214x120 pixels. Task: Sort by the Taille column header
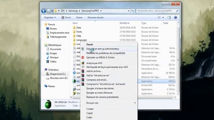coord(166,23)
